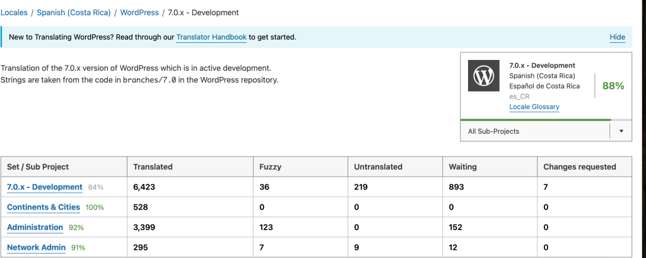Open the Network Admin sub-project
The height and width of the screenshot is (258, 646).
pos(36,248)
